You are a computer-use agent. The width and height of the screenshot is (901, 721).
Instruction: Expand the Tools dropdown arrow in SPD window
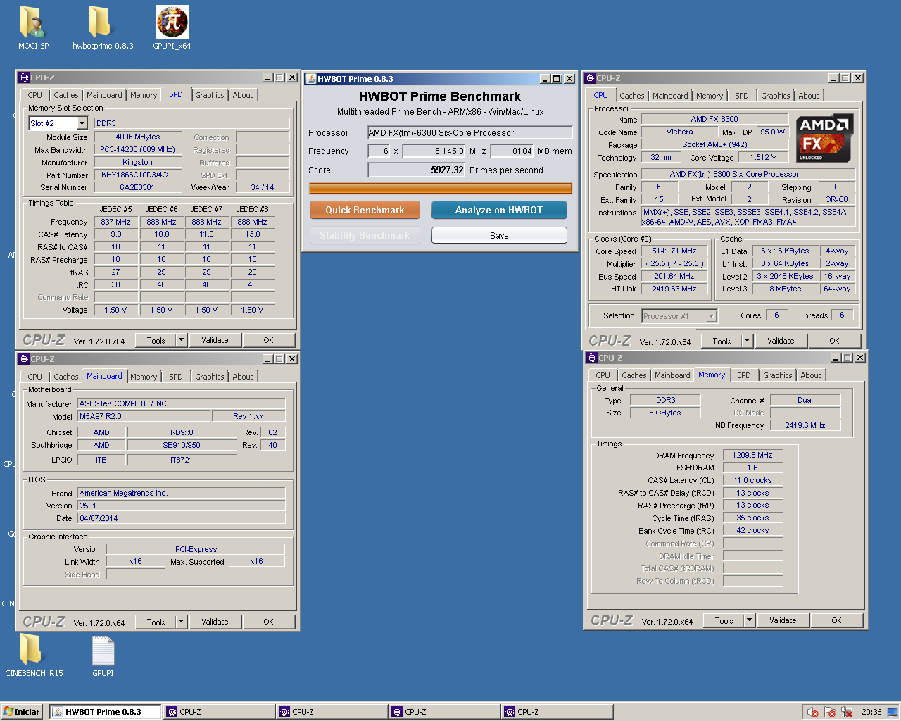[x=181, y=340]
